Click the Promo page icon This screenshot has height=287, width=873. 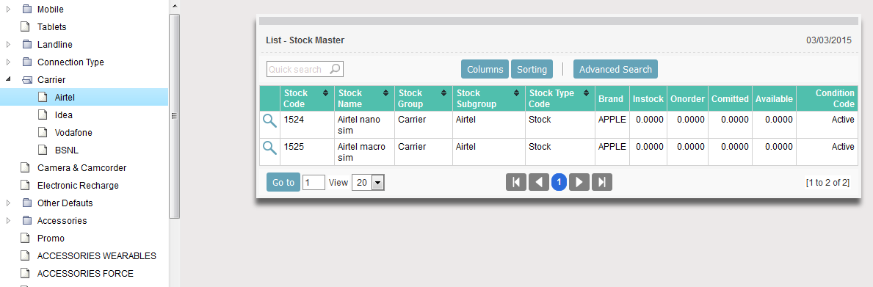click(24, 238)
